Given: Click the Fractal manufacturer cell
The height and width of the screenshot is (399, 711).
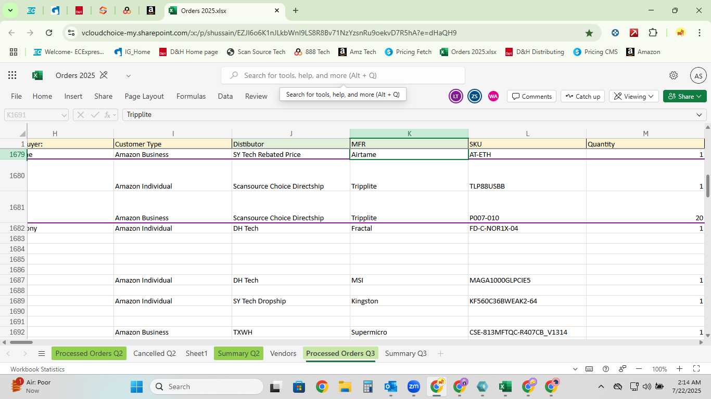Looking at the screenshot, I should (x=409, y=228).
